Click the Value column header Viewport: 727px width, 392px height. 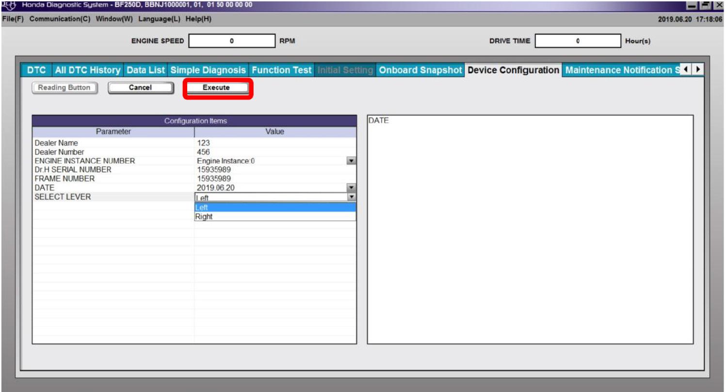pos(275,131)
